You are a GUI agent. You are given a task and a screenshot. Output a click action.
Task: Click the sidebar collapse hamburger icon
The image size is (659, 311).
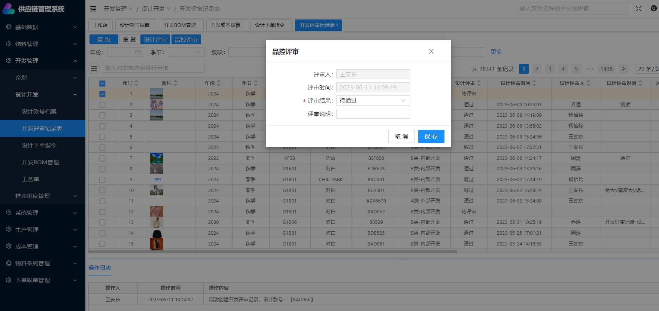pos(93,9)
